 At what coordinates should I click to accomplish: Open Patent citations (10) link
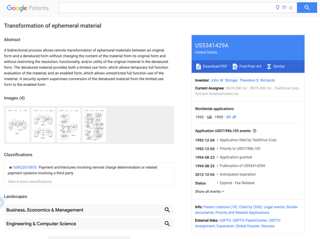(x=220, y=207)
